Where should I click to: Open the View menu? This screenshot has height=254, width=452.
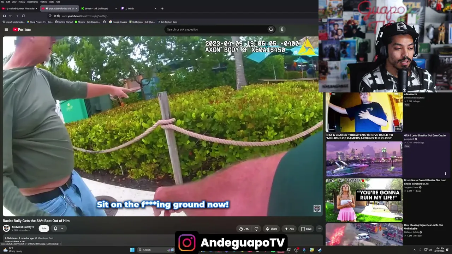14,2
